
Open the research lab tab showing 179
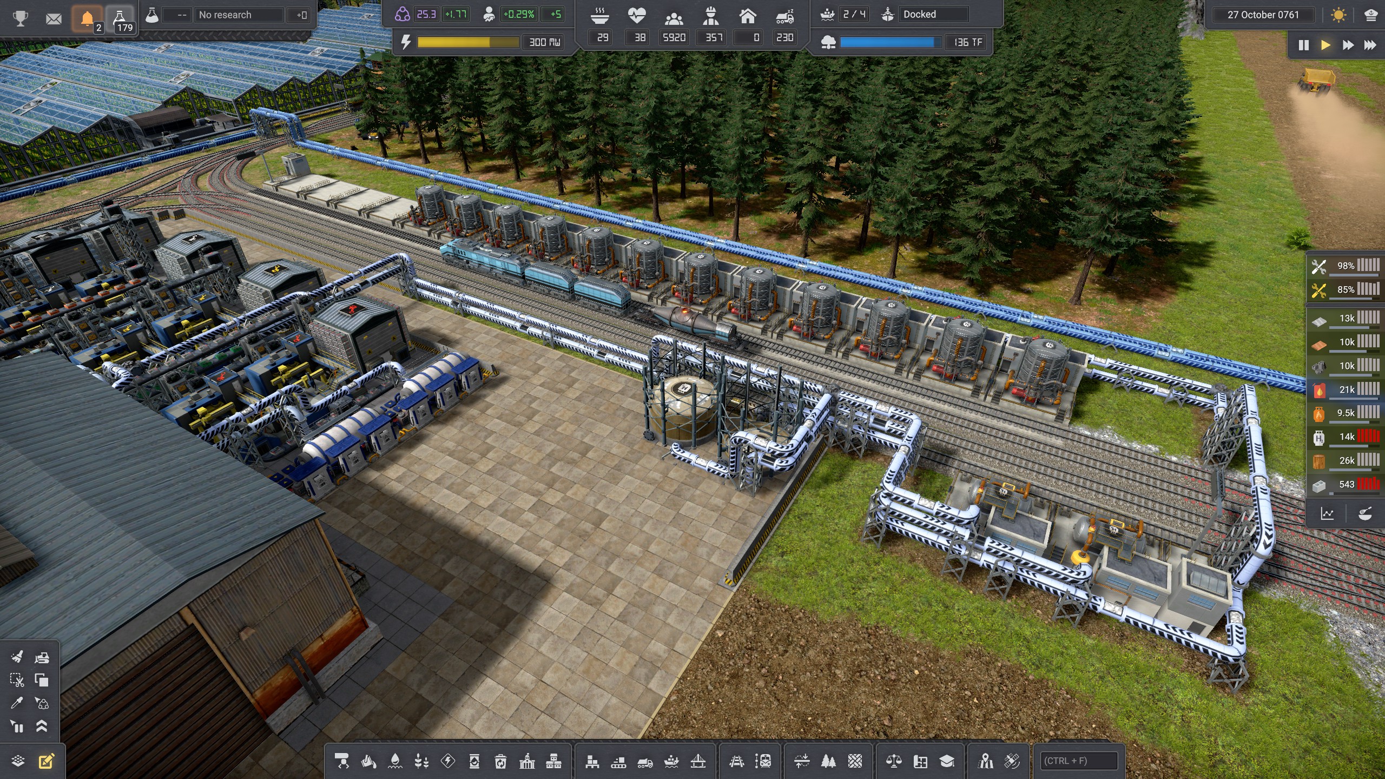pos(121,19)
